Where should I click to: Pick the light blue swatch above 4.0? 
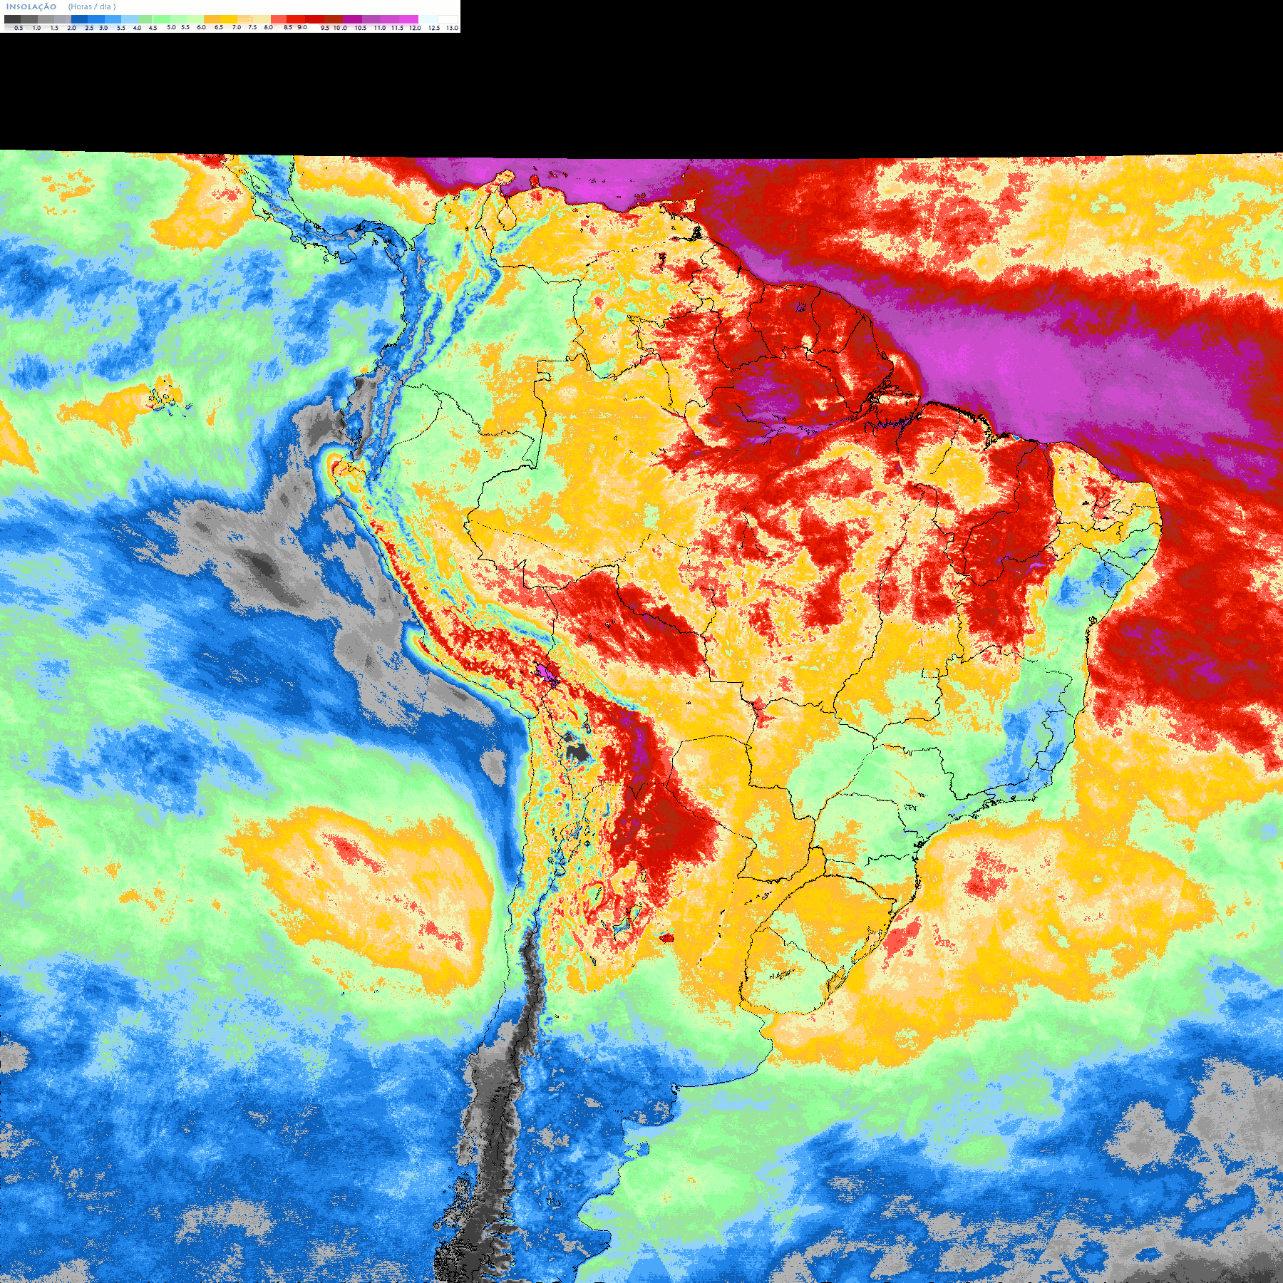130,19
